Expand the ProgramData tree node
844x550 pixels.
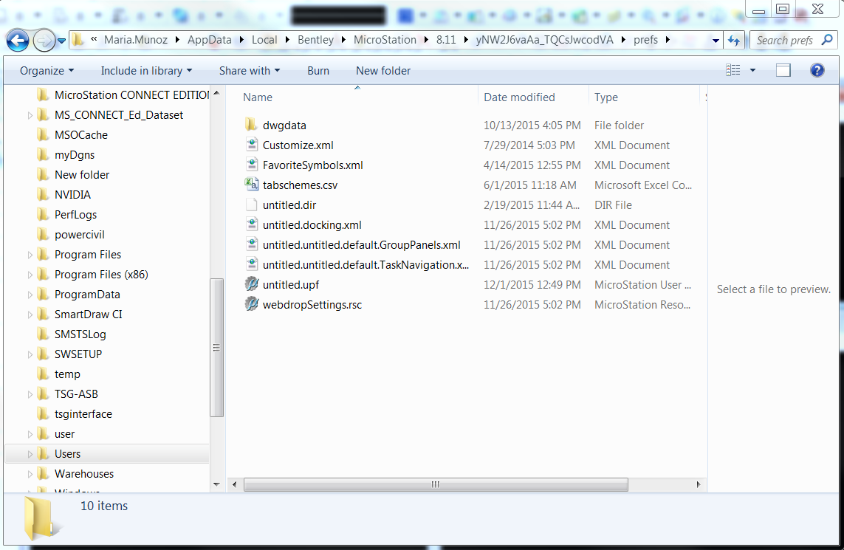30,295
